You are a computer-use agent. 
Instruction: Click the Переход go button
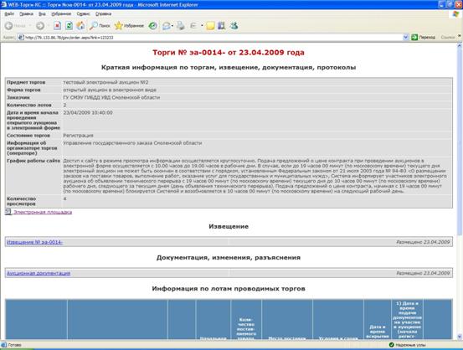click(424, 37)
